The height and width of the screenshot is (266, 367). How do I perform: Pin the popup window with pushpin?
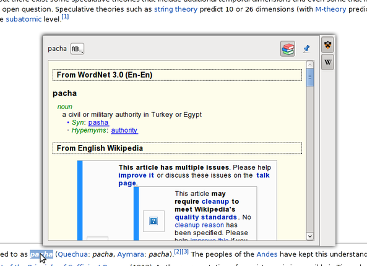[x=306, y=49]
